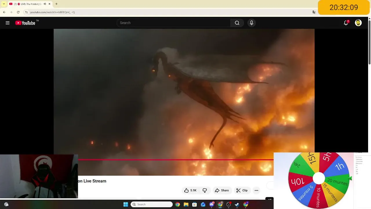Go back using browser back arrow
The image size is (371, 209).
[x=4, y=12]
